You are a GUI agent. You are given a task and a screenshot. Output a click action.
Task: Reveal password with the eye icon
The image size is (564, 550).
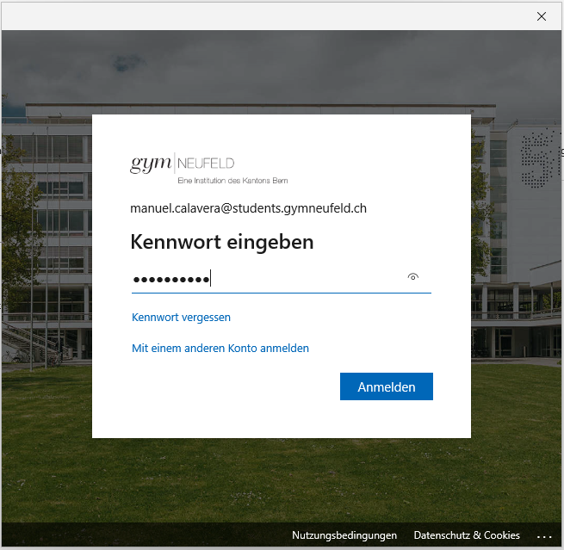click(413, 277)
